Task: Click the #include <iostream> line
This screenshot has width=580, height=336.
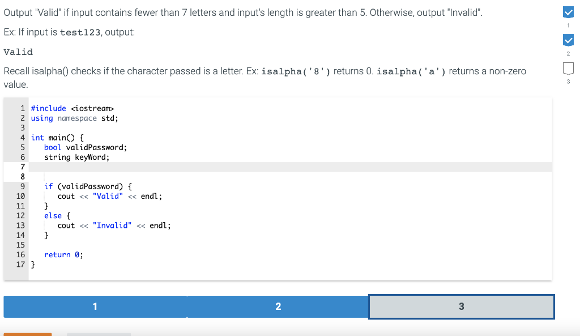Action: click(x=72, y=108)
